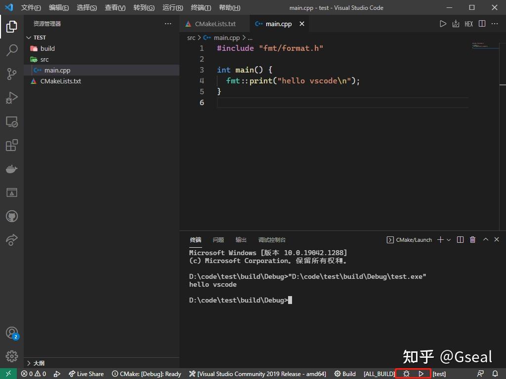Screen dimensions: 506x379
Task: Expand the 大纲 outline section
Action: pyautogui.click(x=102, y=363)
